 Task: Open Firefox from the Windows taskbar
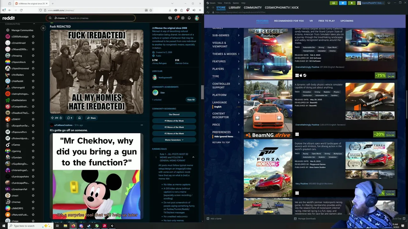(x=73, y=226)
